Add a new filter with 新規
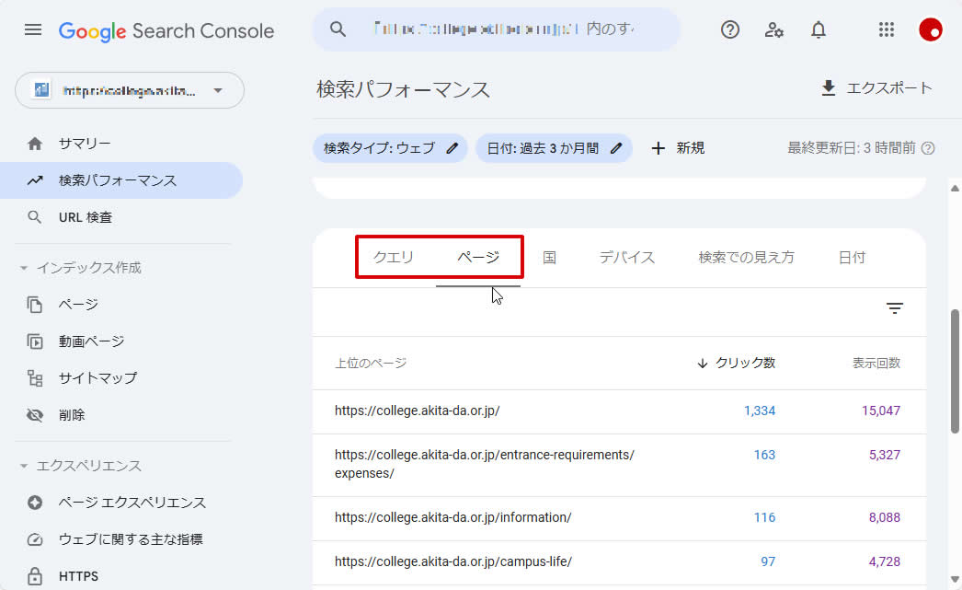Screen dimensions: 962x590 [678, 148]
